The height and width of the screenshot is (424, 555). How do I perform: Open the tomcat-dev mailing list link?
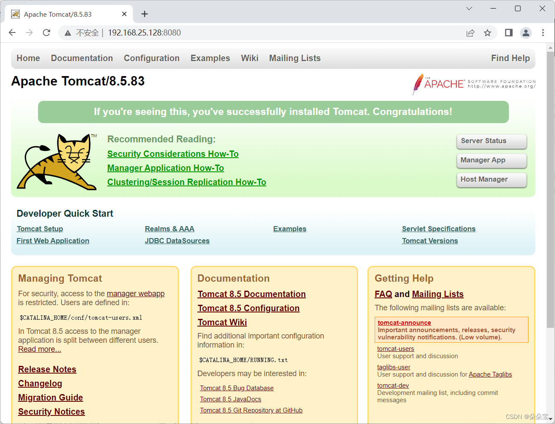point(393,386)
